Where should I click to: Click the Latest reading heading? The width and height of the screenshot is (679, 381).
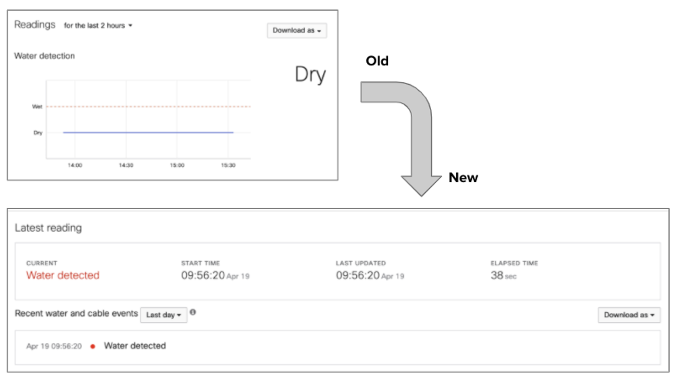(x=48, y=228)
